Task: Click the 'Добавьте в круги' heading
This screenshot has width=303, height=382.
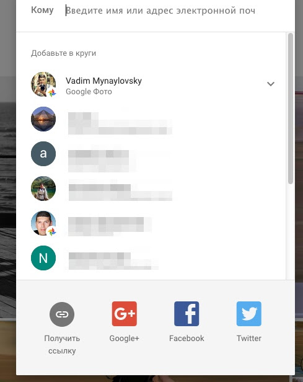Action: click(x=64, y=53)
